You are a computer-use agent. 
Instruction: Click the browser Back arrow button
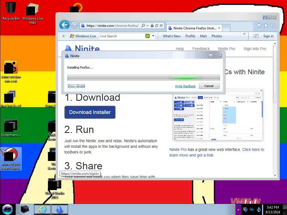click(64, 25)
